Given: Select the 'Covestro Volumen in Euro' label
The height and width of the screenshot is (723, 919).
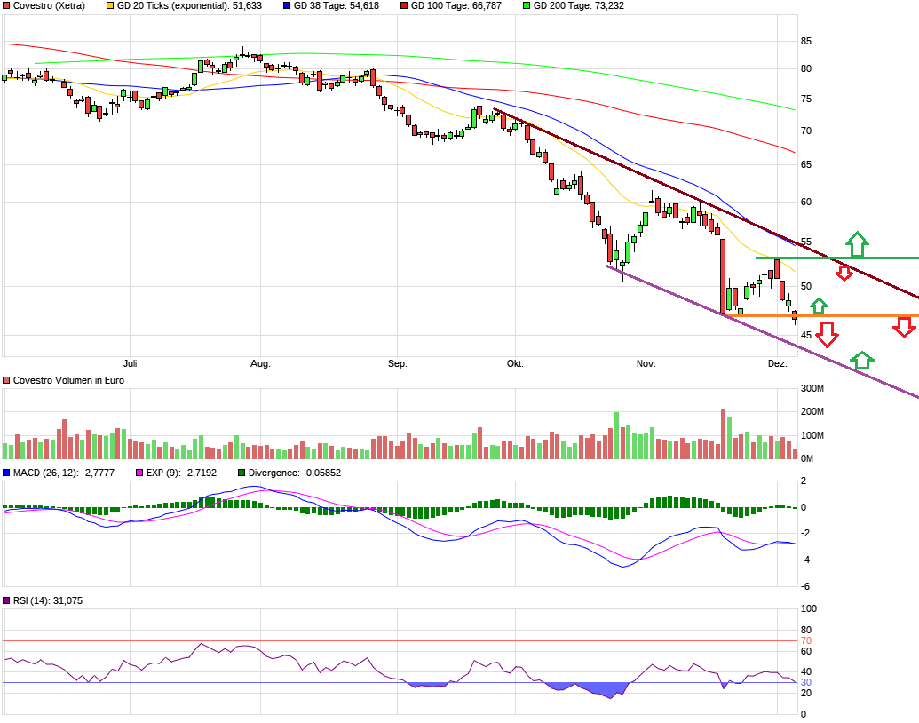Looking at the screenshot, I should point(68,380).
